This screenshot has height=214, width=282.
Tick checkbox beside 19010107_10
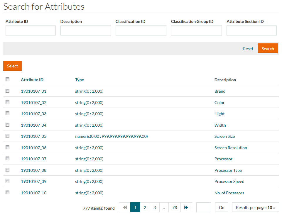[8, 193]
